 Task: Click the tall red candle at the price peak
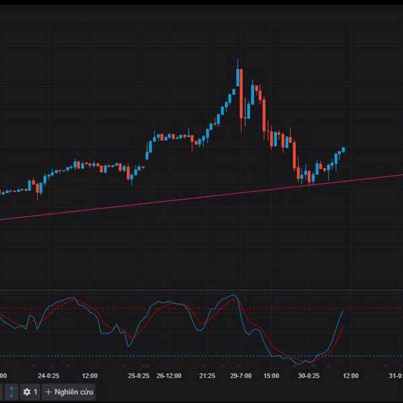coord(241,93)
